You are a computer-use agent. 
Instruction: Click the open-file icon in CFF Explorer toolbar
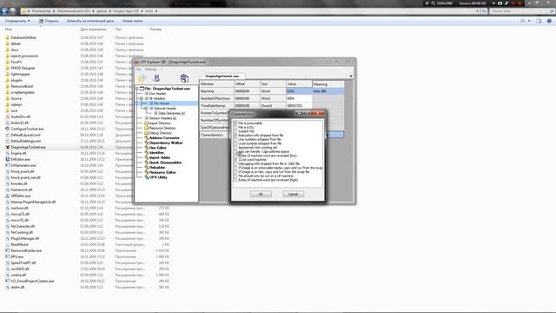click(x=142, y=78)
